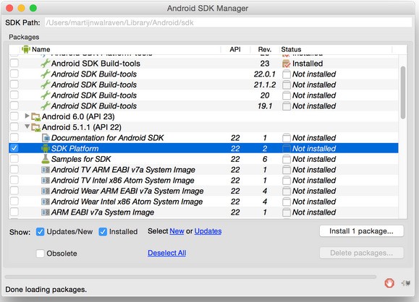The height and width of the screenshot is (302, 419).
Task: Check the Android 6.0 (API 23) checkbox
Action: pyautogui.click(x=14, y=116)
